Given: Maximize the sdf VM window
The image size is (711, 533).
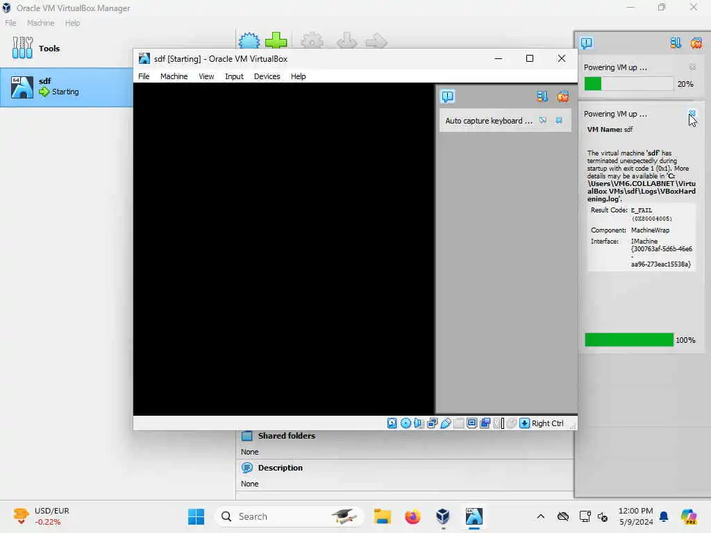Looking at the screenshot, I should point(530,58).
